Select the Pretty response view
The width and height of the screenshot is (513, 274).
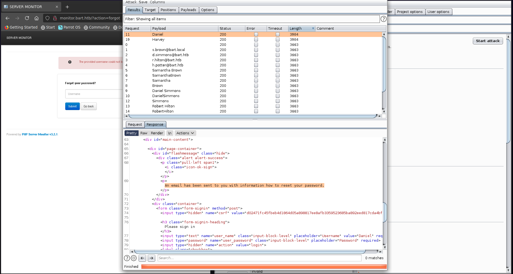pos(131,133)
